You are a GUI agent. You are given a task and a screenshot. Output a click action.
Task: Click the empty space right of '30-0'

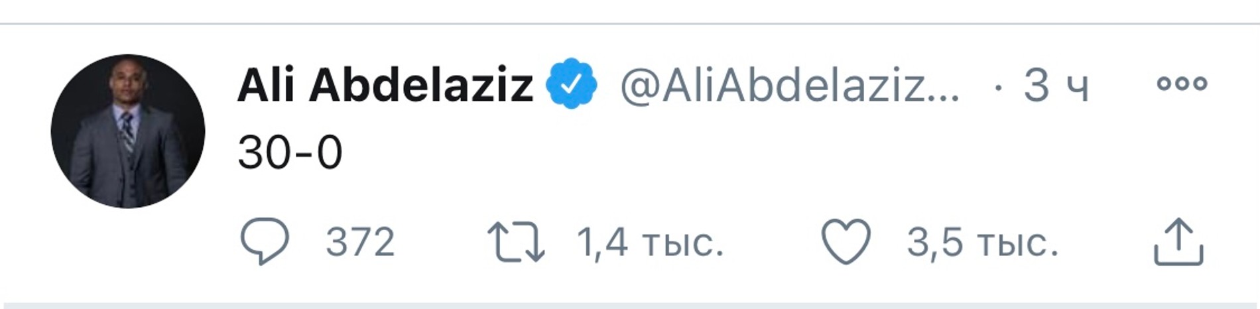click(x=663, y=153)
